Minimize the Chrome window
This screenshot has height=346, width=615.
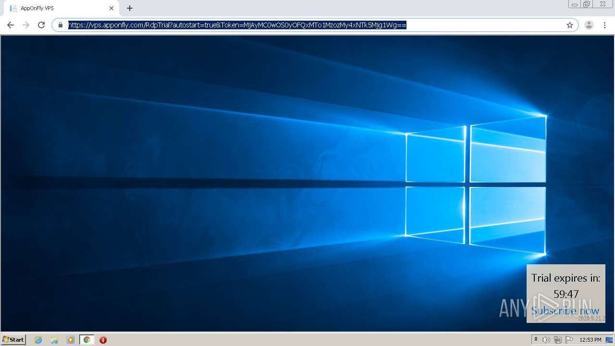click(x=575, y=4)
